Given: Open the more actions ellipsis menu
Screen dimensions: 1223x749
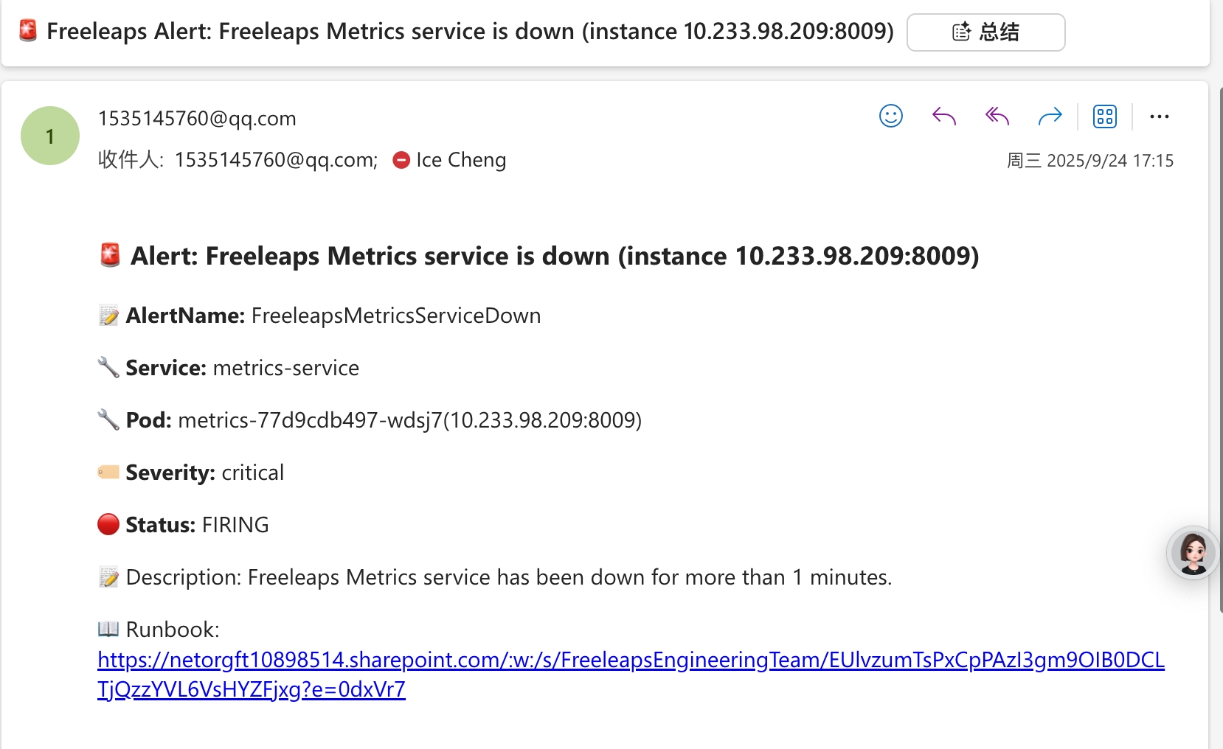Looking at the screenshot, I should 1159,116.
